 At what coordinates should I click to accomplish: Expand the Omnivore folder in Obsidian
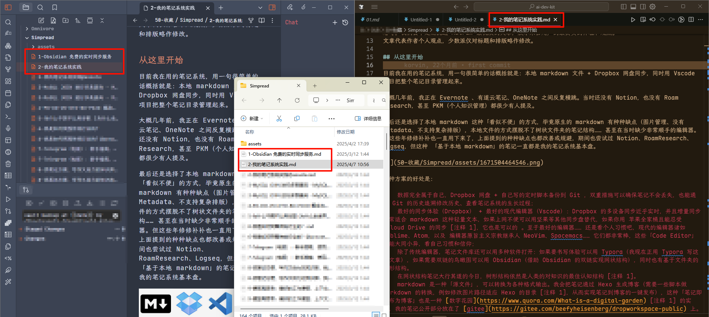pos(42,29)
